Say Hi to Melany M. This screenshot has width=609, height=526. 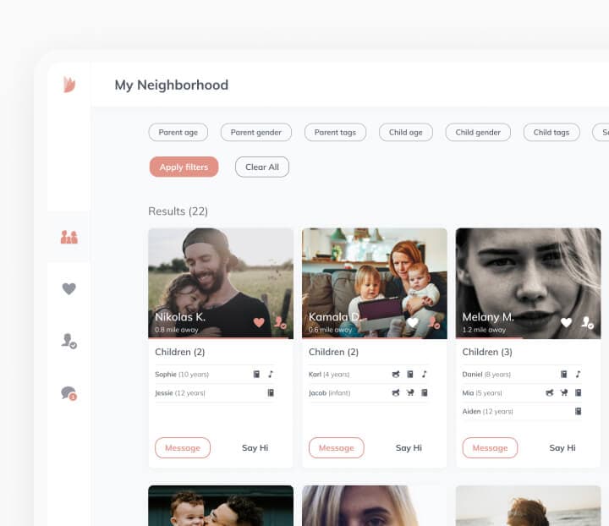tap(562, 447)
